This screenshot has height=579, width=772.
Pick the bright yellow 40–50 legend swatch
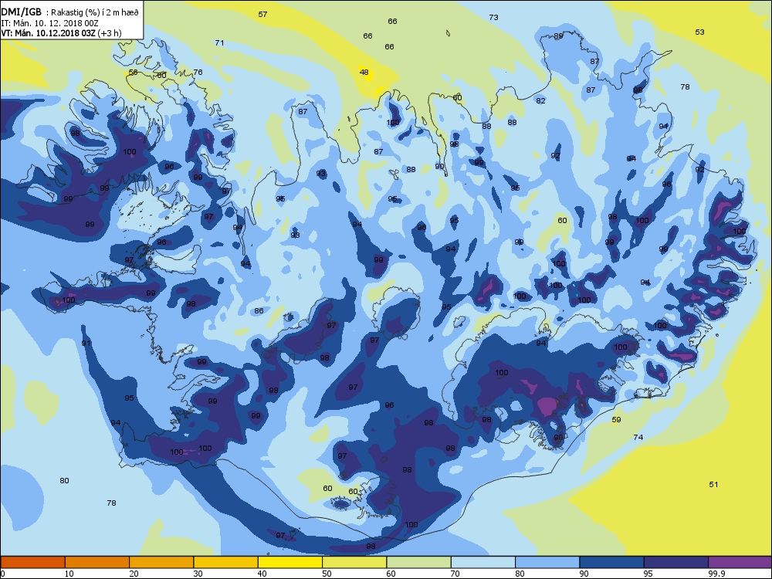[290, 562]
